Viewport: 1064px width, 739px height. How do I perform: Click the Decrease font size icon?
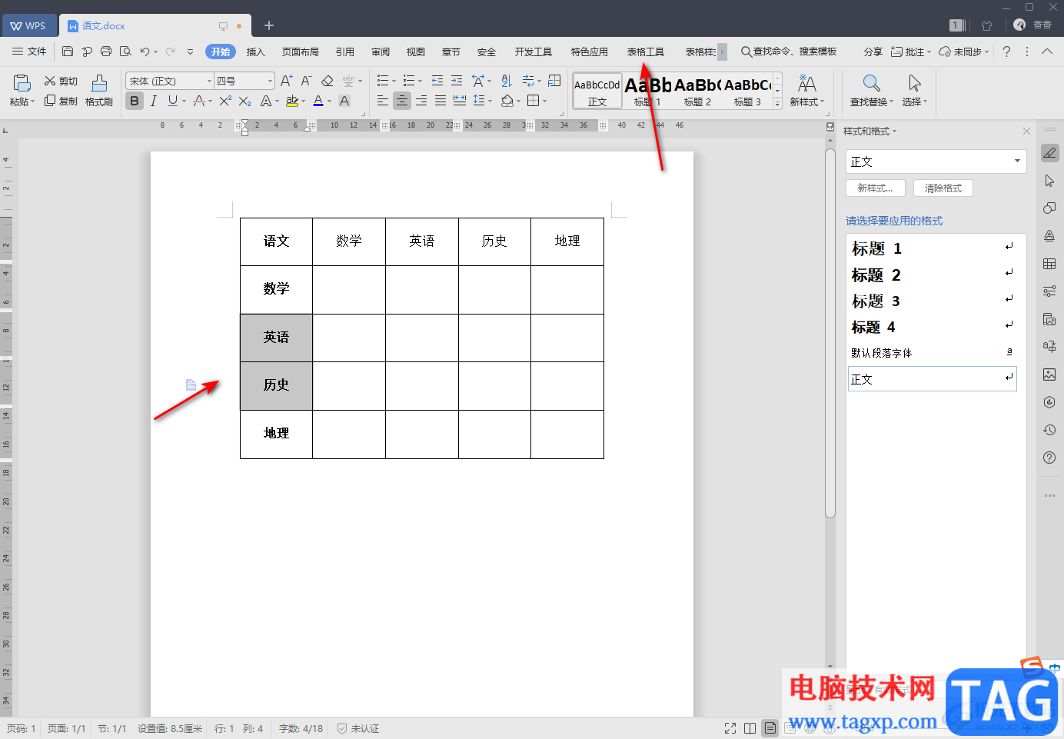(x=306, y=81)
